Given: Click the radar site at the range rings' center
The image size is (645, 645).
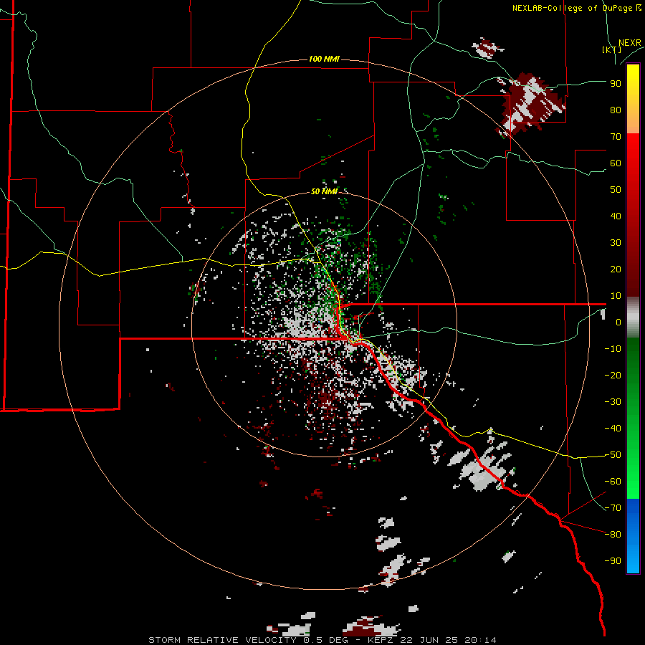Looking at the screenshot, I should [324, 324].
